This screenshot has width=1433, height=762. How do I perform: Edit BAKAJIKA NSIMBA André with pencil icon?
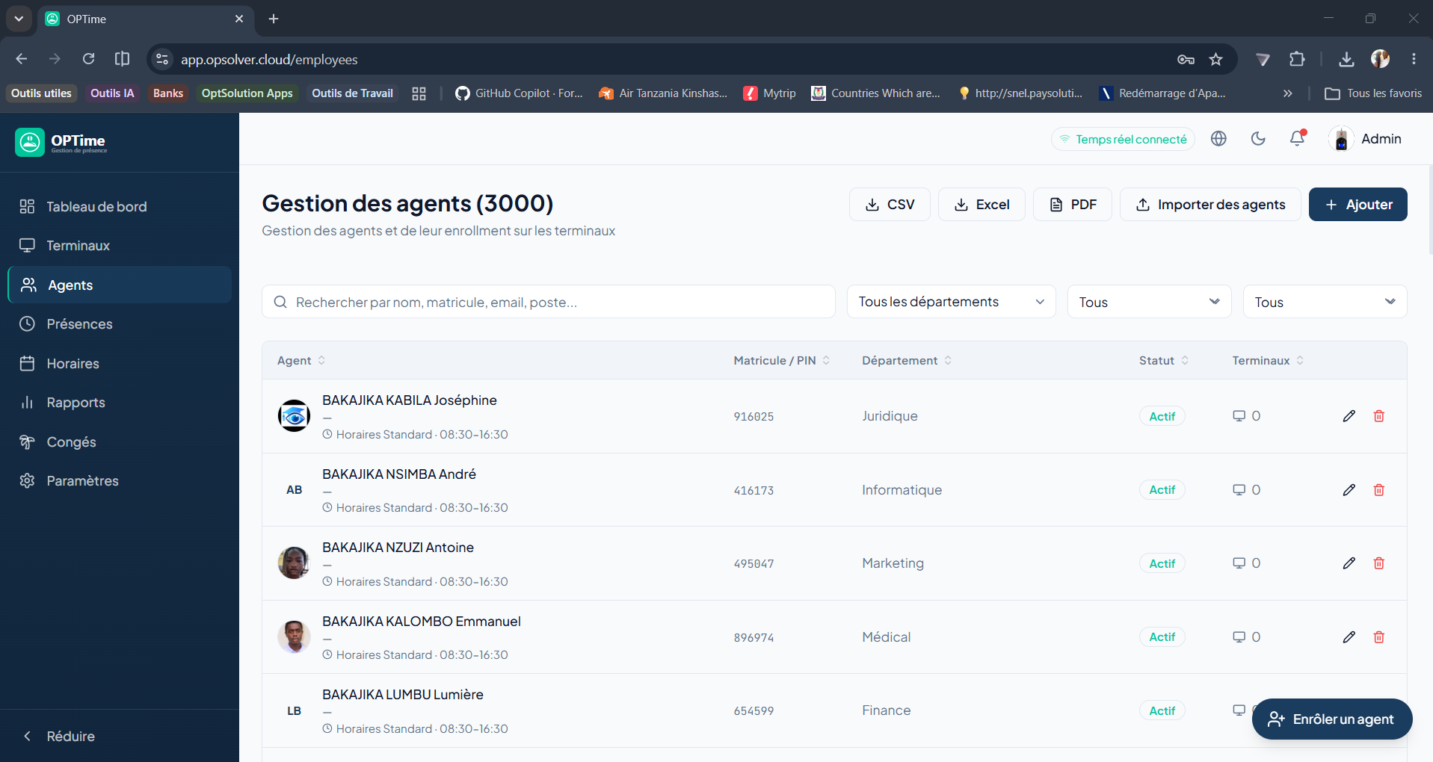[1349, 490]
